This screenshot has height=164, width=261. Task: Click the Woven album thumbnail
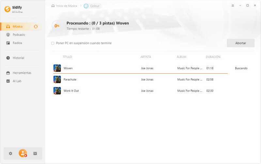57,68
